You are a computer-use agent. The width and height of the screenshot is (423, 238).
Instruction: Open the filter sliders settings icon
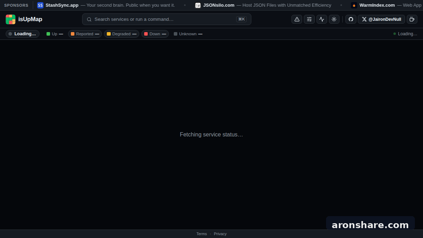tap(309, 19)
